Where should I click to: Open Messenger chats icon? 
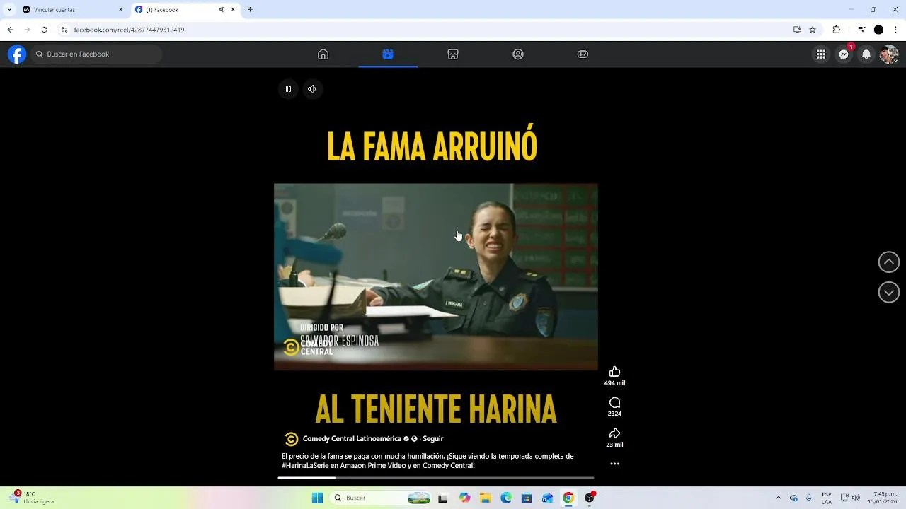[844, 54]
